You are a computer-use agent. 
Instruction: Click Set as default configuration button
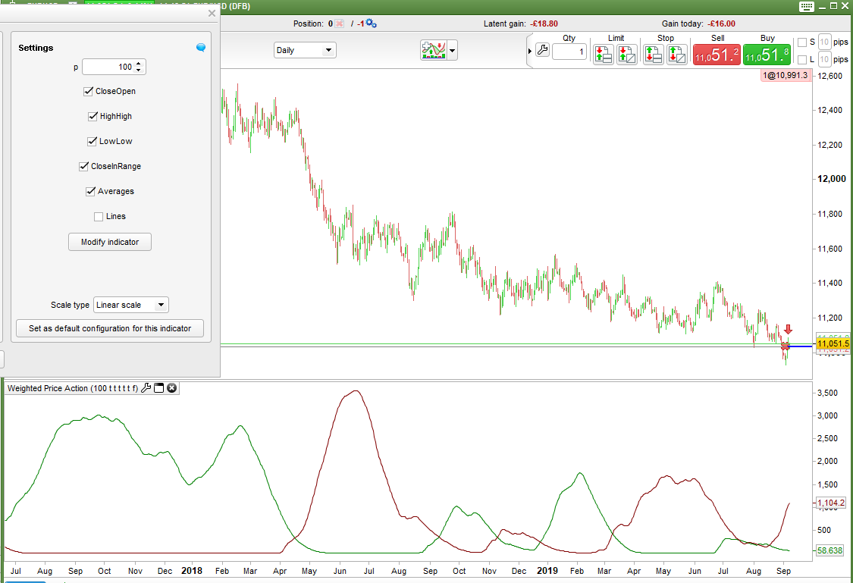click(x=110, y=328)
